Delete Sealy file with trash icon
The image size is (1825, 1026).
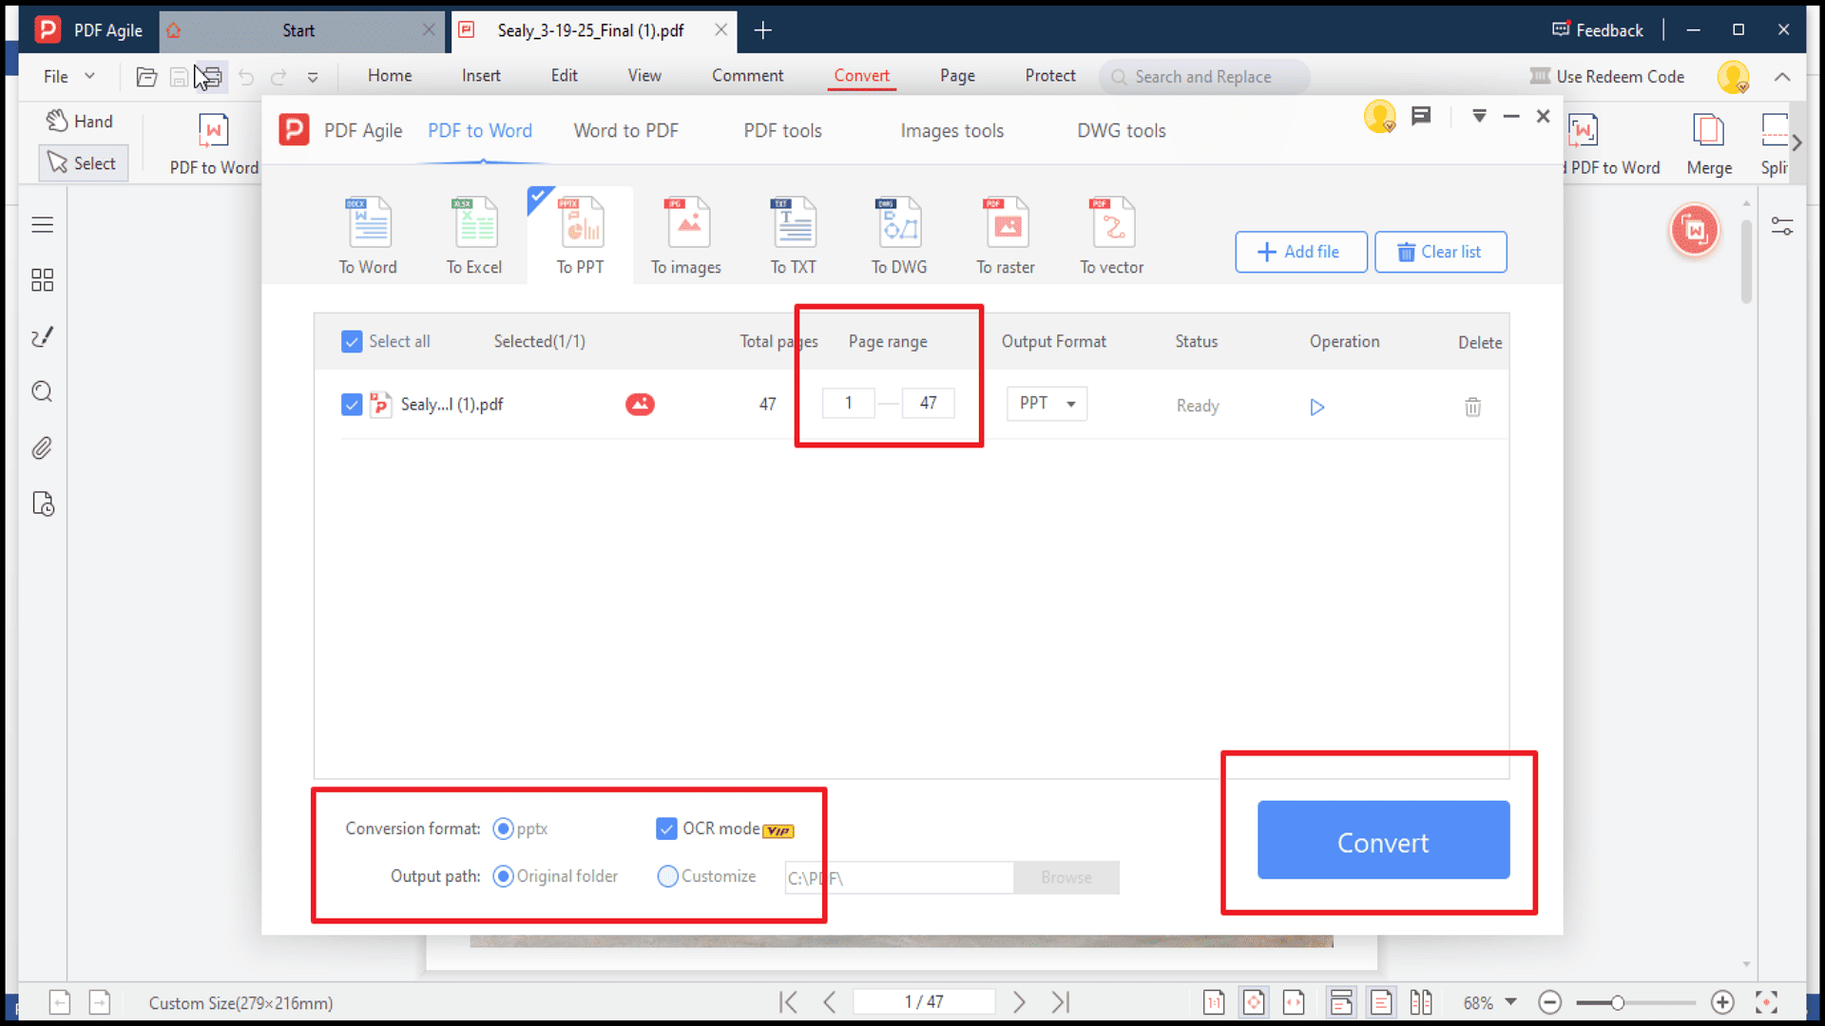pos(1472,407)
